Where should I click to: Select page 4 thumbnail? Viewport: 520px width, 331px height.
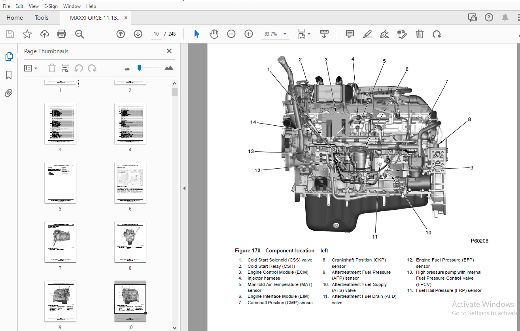coord(130,124)
